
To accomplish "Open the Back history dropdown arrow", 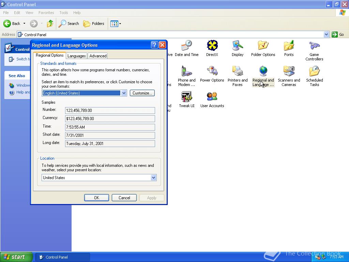I will click(x=24, y=24).
